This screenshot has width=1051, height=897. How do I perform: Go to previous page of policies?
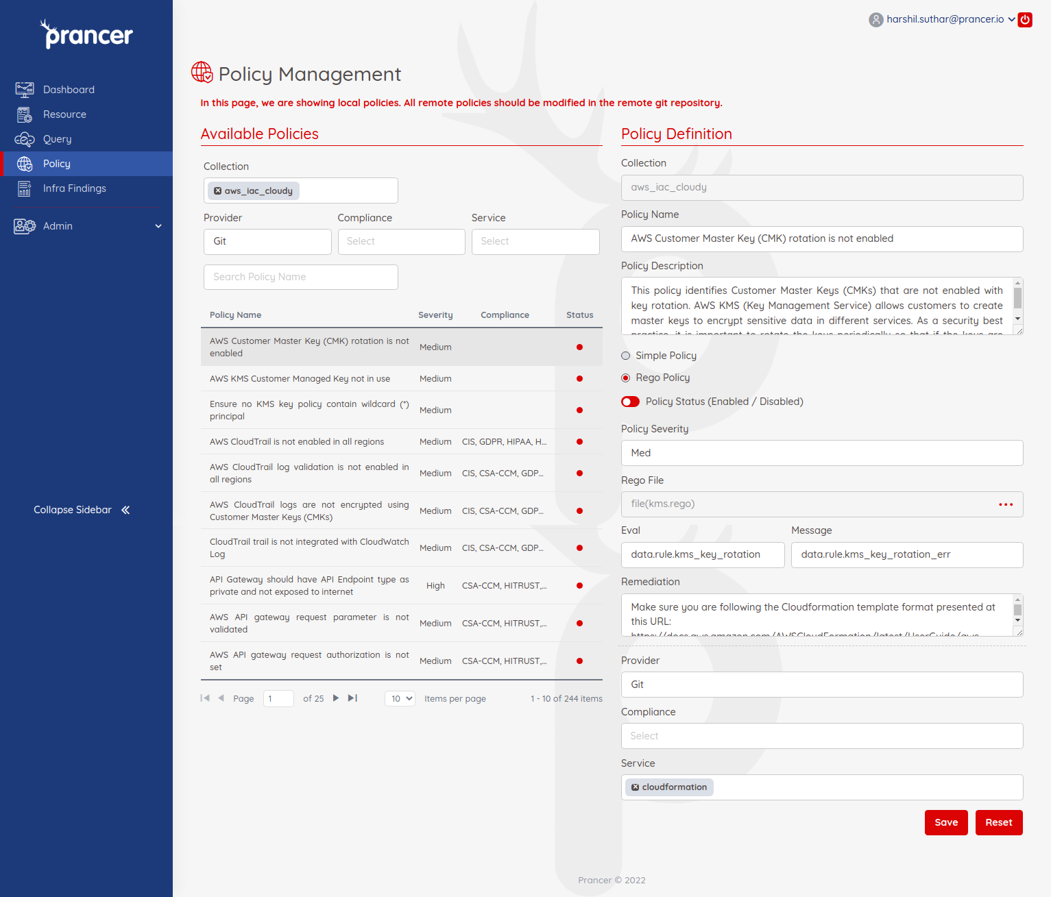click(x=221, y=698)
